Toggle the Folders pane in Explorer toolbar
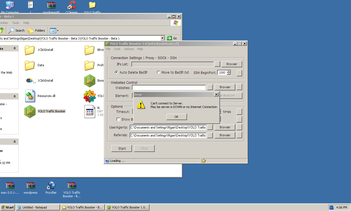This screenshot has height=211, width=351. coord(36,30)
